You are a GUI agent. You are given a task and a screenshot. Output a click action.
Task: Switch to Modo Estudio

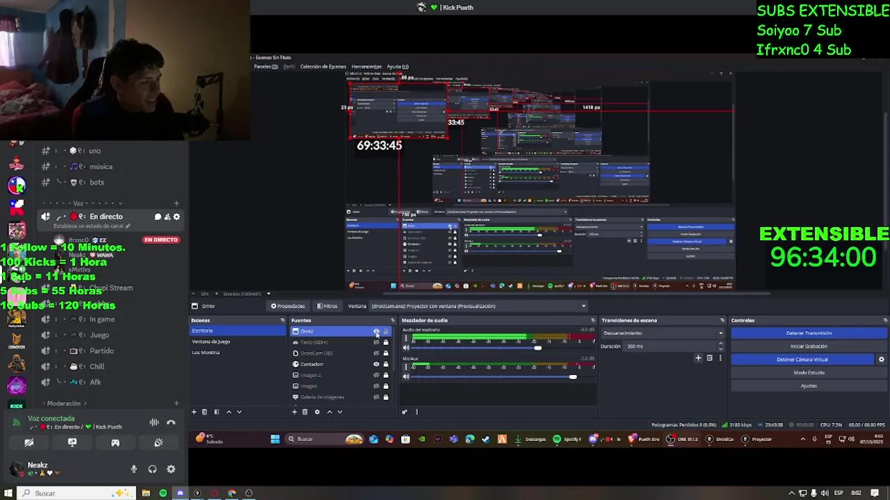click(809, 373)
